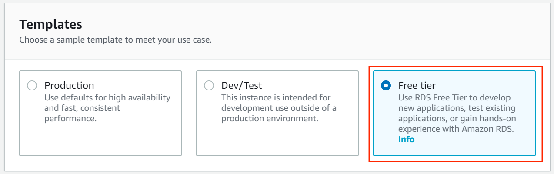Click the Dev/Test template label

[242, 85]
